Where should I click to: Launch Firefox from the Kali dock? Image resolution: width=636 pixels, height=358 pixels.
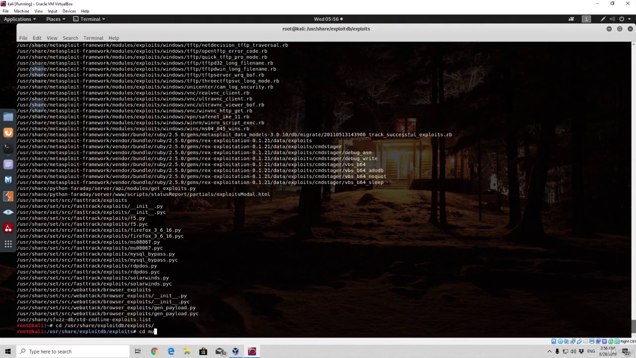click(x=8, y=133)
